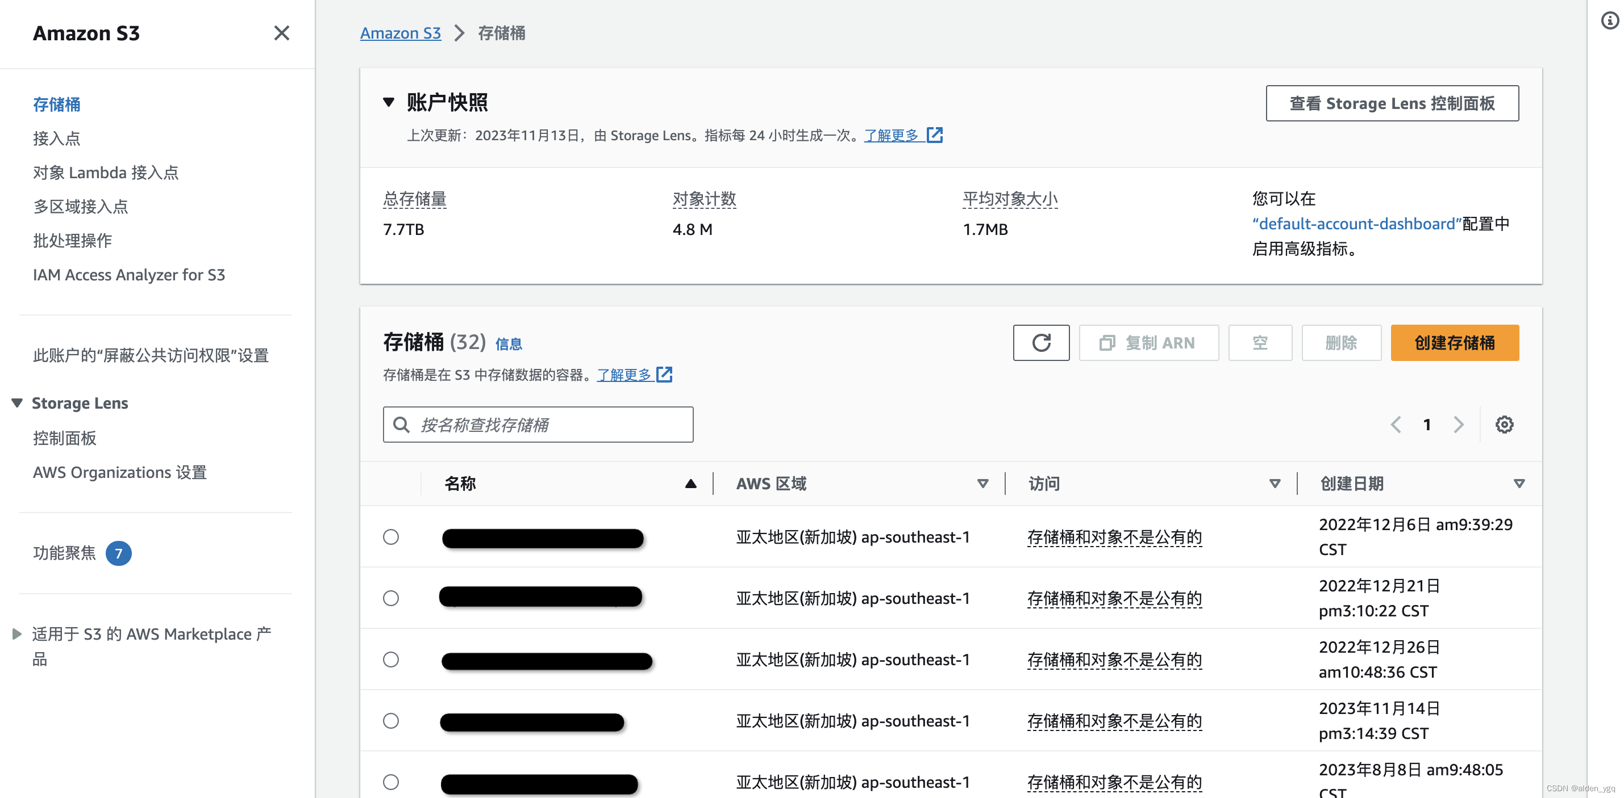Select the bucket created 2023年11月14日
The height and width of the screenshot is (798, 1624).
tap(391, 721)
